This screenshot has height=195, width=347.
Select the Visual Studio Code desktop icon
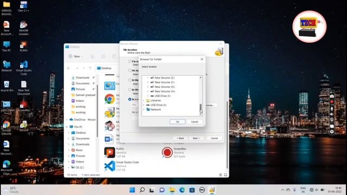(24, 68)
